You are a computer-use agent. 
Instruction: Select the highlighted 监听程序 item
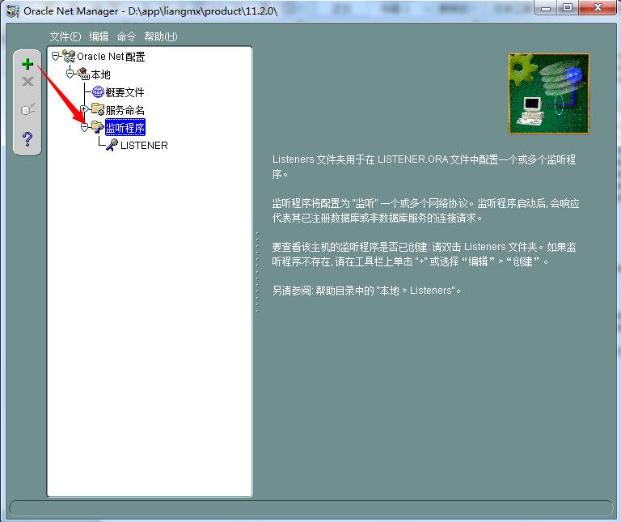pos(125,127)
